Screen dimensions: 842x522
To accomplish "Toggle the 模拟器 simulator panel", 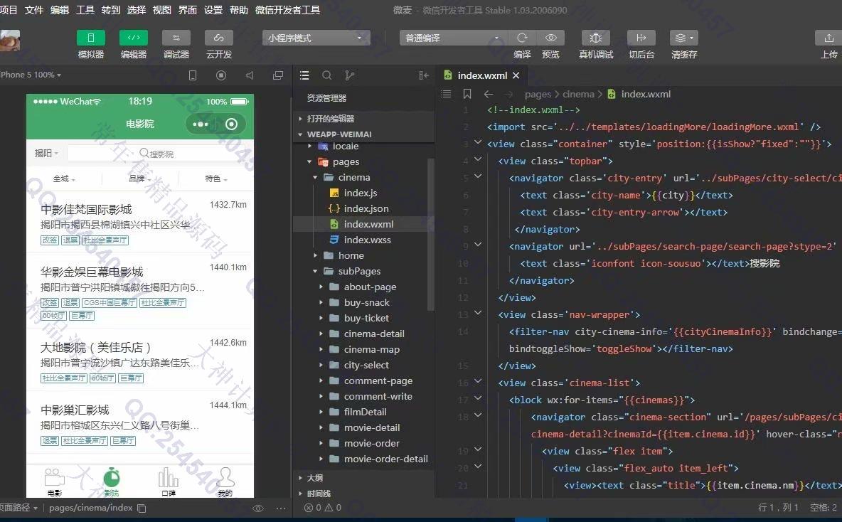I will tap(90, 38).
